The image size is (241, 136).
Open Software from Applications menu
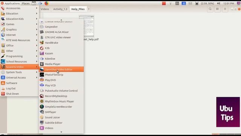[19, 83]
